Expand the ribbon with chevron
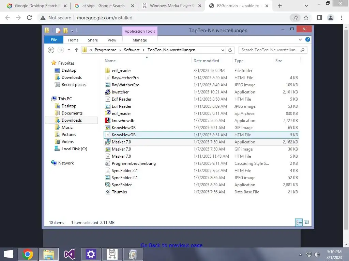 [x=300, y=39]
